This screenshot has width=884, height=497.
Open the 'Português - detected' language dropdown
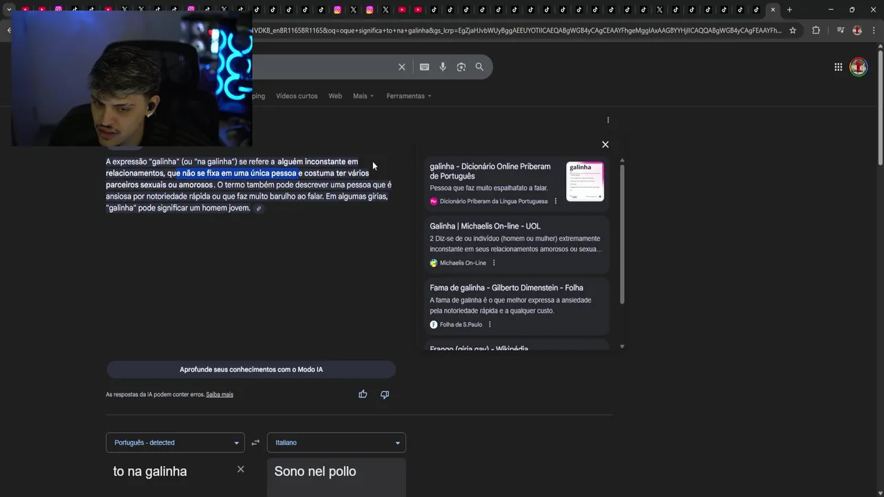point(175,442)
